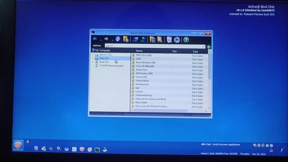Expand the Data (D:) tree node
288x162 pixels.
tap(93, 58)
